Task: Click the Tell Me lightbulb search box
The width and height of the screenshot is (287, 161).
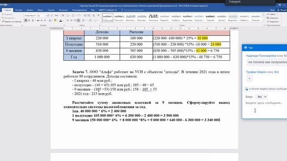Action: point(133,10)
